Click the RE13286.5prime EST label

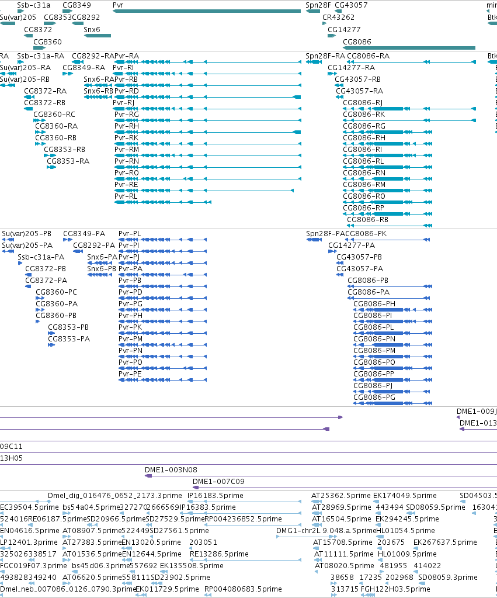point(219,554)
